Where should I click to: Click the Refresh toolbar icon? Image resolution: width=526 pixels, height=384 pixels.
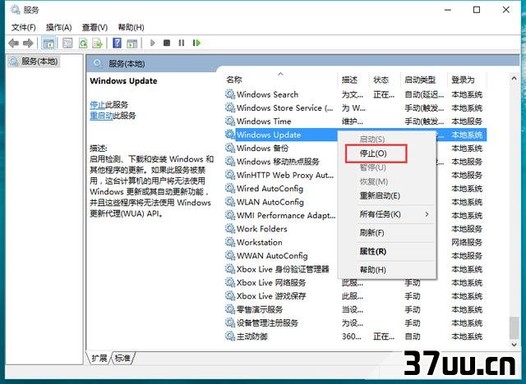(x=83, y=43)
